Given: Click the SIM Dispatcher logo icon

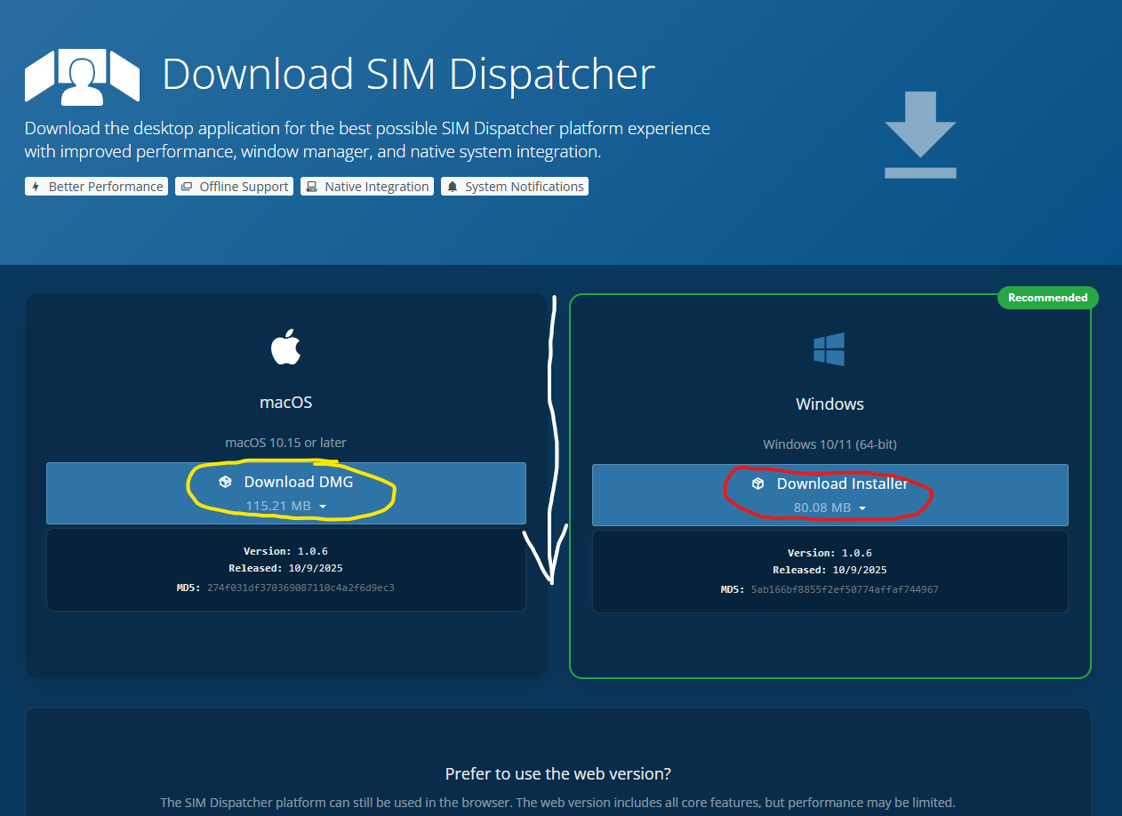Looking at the screenshot, I should (x=82, y=76).
